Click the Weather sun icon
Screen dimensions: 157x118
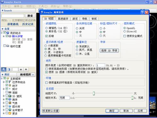click(10, 103)
